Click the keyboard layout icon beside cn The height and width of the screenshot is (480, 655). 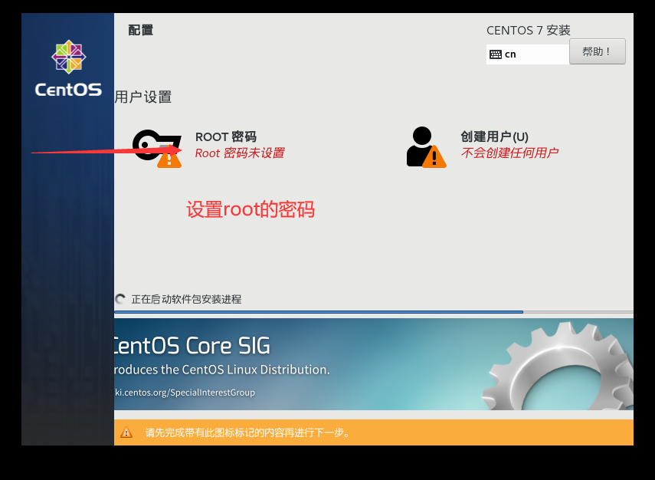tap(496, 54)
